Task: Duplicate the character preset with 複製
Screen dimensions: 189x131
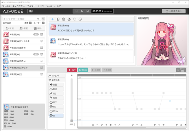Action: (x=24, y=28)
